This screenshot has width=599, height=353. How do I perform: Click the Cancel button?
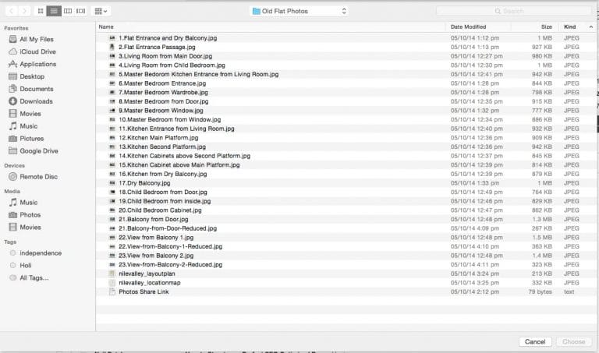click(535, 342)
